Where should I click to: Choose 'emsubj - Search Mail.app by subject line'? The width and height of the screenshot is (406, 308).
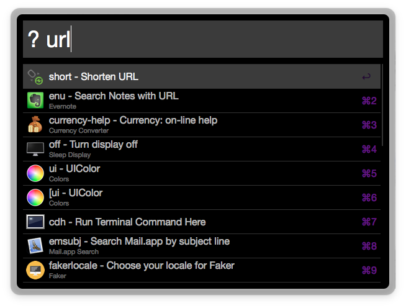point(139,242)
